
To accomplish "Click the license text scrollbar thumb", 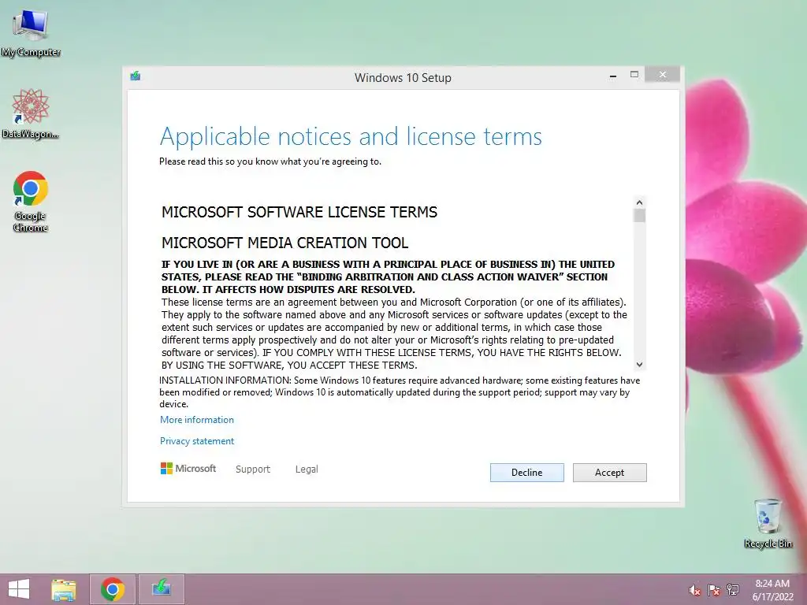I will pyautogui.click(x=639, y=216).
